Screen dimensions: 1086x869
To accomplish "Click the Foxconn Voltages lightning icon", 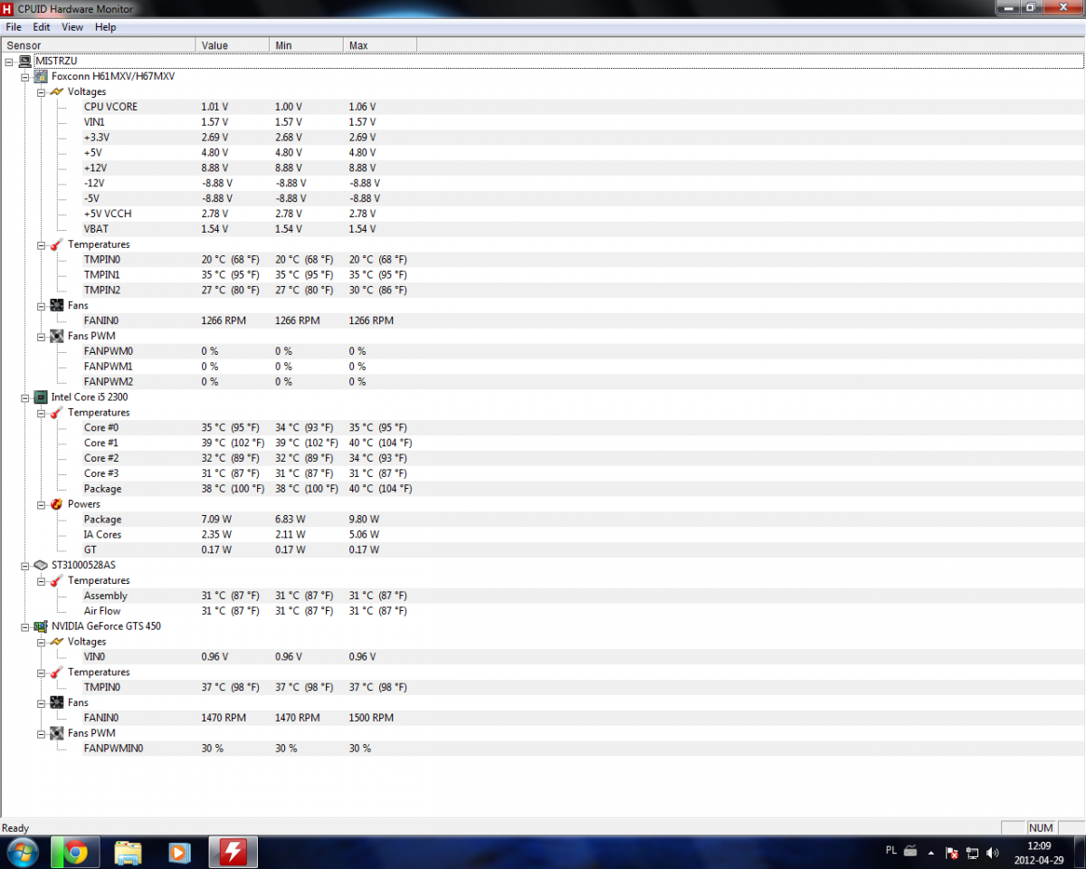I will (x=57, y=91).
